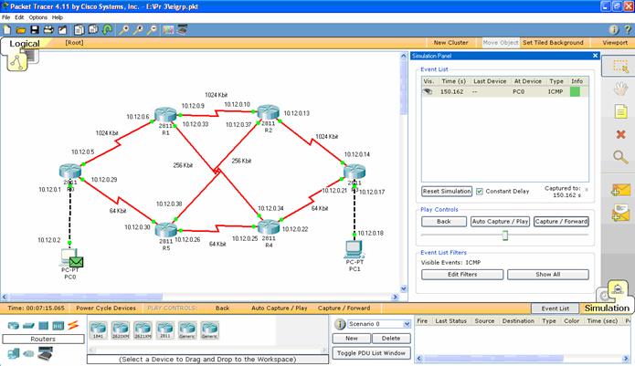Click router R1 in the workspace
The width and height of the screenshot is (635, 366).
pos(165,121)
